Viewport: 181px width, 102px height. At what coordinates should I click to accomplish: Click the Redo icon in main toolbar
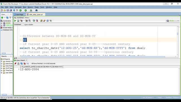click(x=17, y=10)
